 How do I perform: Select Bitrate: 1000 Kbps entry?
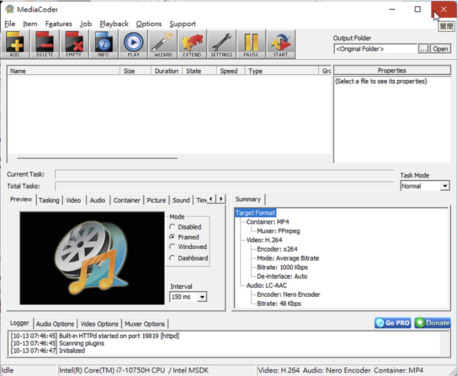point(282,267)
